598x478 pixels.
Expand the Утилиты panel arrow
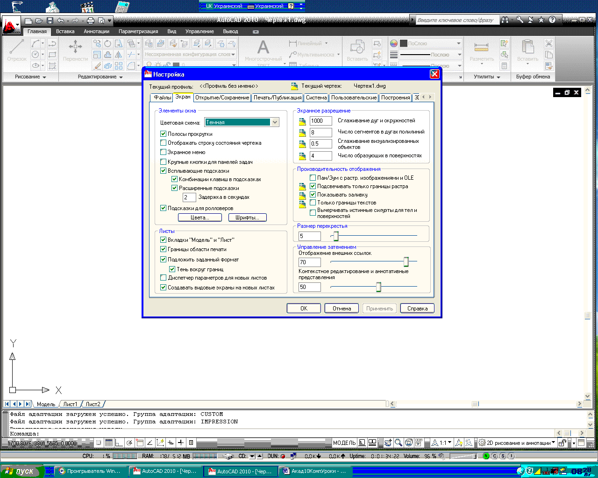click(498, 77)
